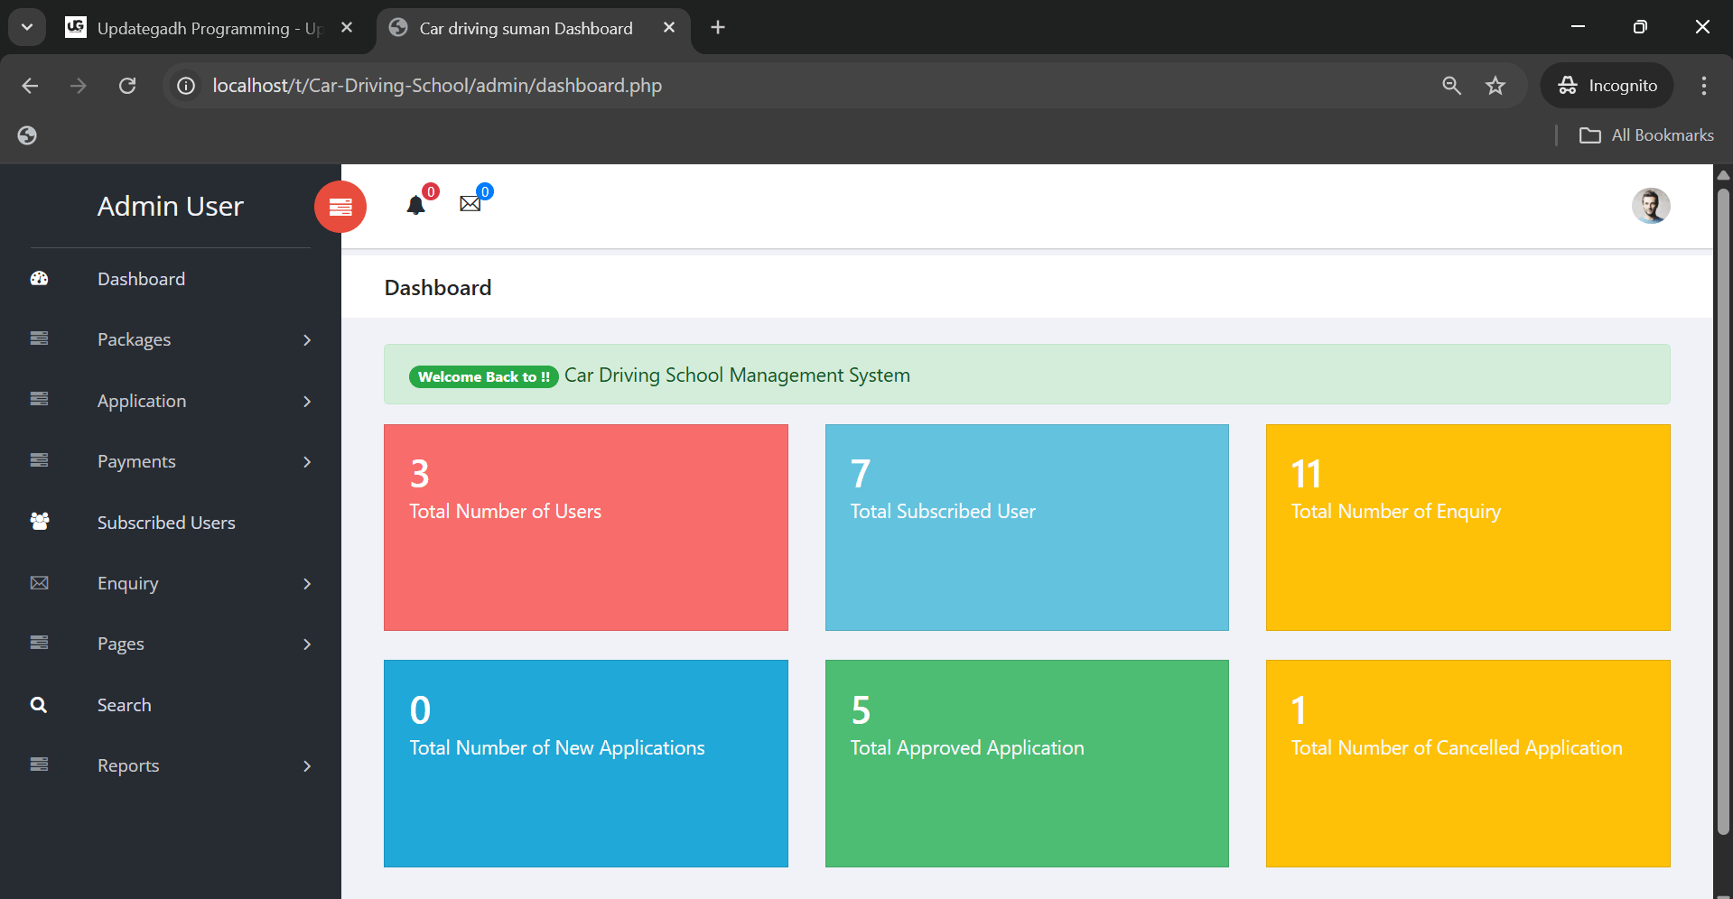
Task: Select the Subscribed Users people icon
Action: (x=39, y=522)
